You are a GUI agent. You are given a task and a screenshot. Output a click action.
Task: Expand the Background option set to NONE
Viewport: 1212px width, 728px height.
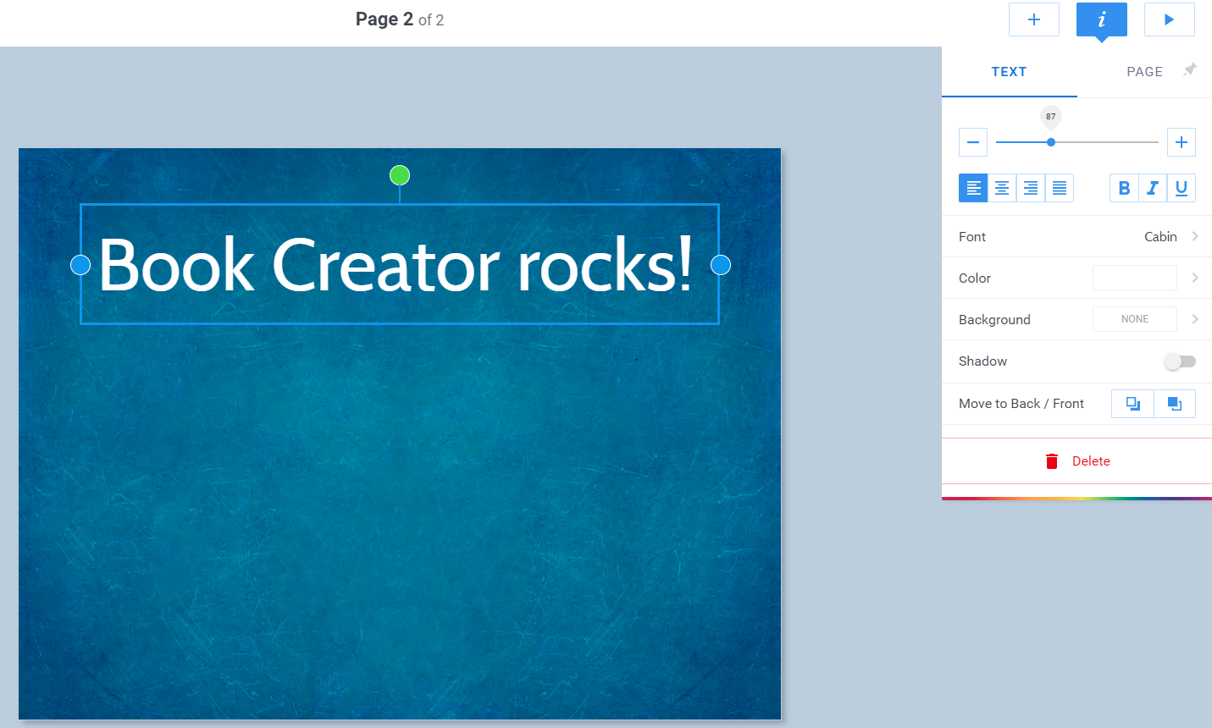point(1076,320)
